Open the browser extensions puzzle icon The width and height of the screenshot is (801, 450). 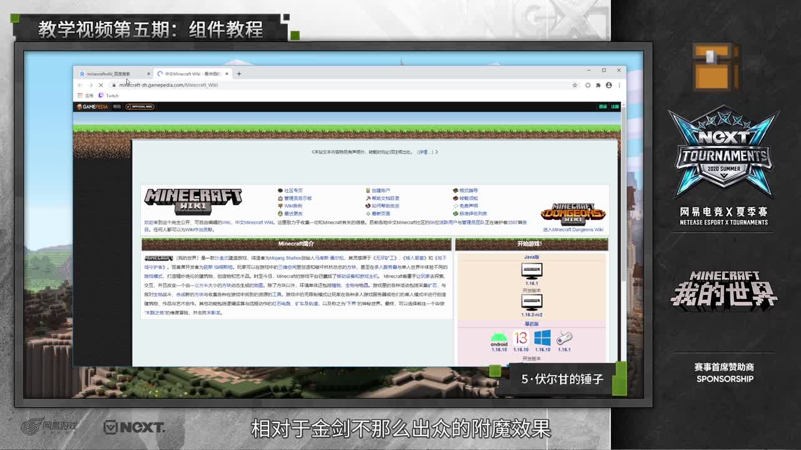coord(598,85)
